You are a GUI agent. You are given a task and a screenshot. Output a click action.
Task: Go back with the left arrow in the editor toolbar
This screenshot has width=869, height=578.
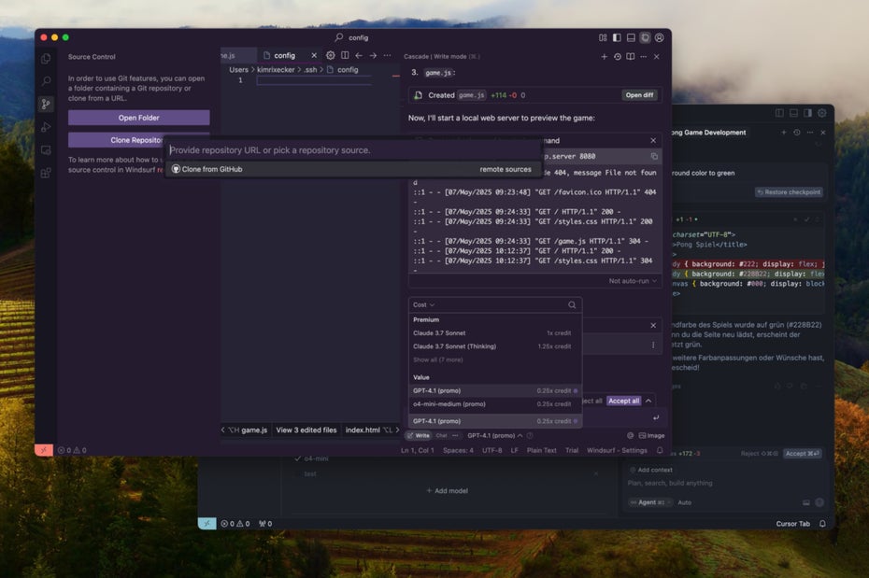click(x=359, y=55)
